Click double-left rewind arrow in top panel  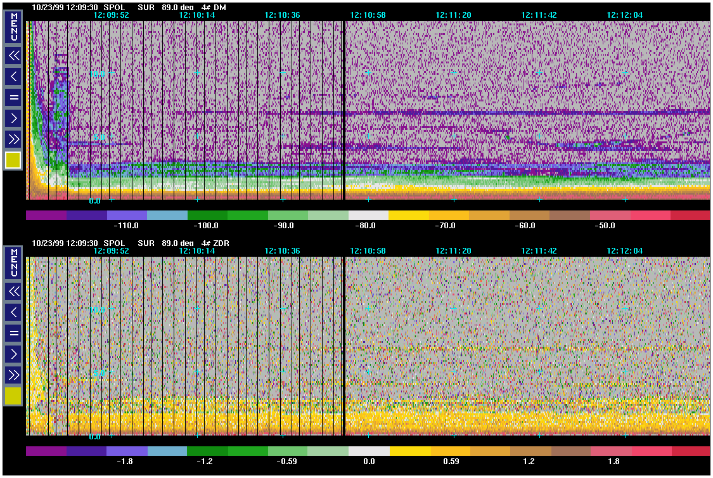pos(14,56)
